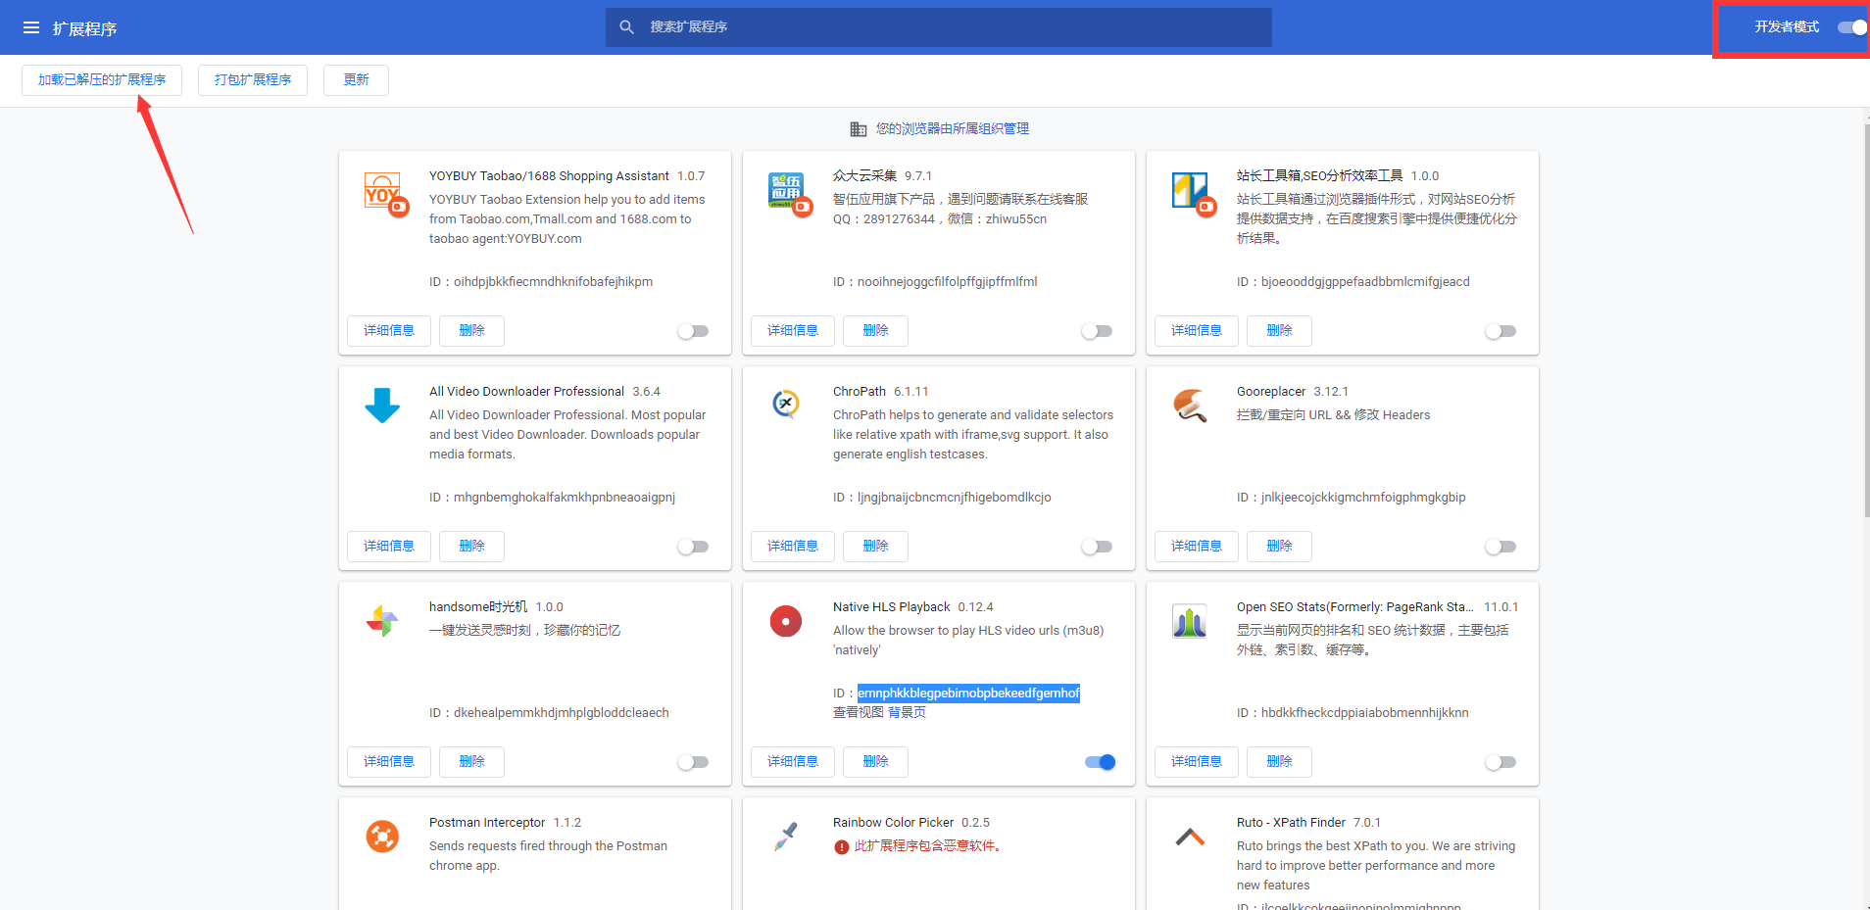1870x910 pixels.
Task: Click the Postman Interceptor orange icon
Action: (382, 837)
